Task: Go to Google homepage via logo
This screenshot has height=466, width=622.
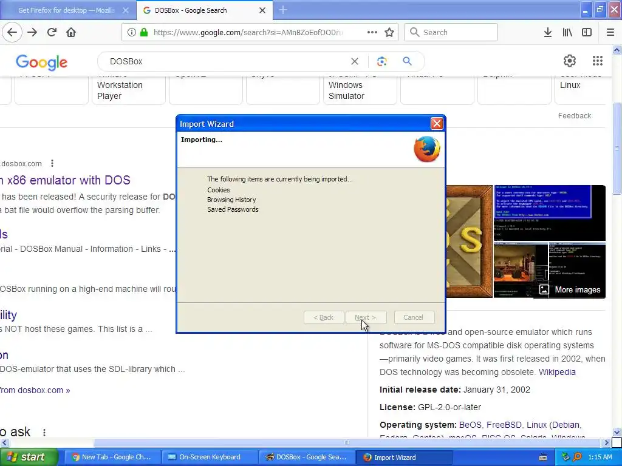Action: (42, 62)
